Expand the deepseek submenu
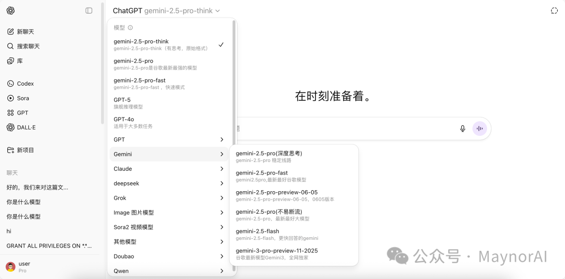The width and height of the screenshot is (565, 279). (169, 183)
